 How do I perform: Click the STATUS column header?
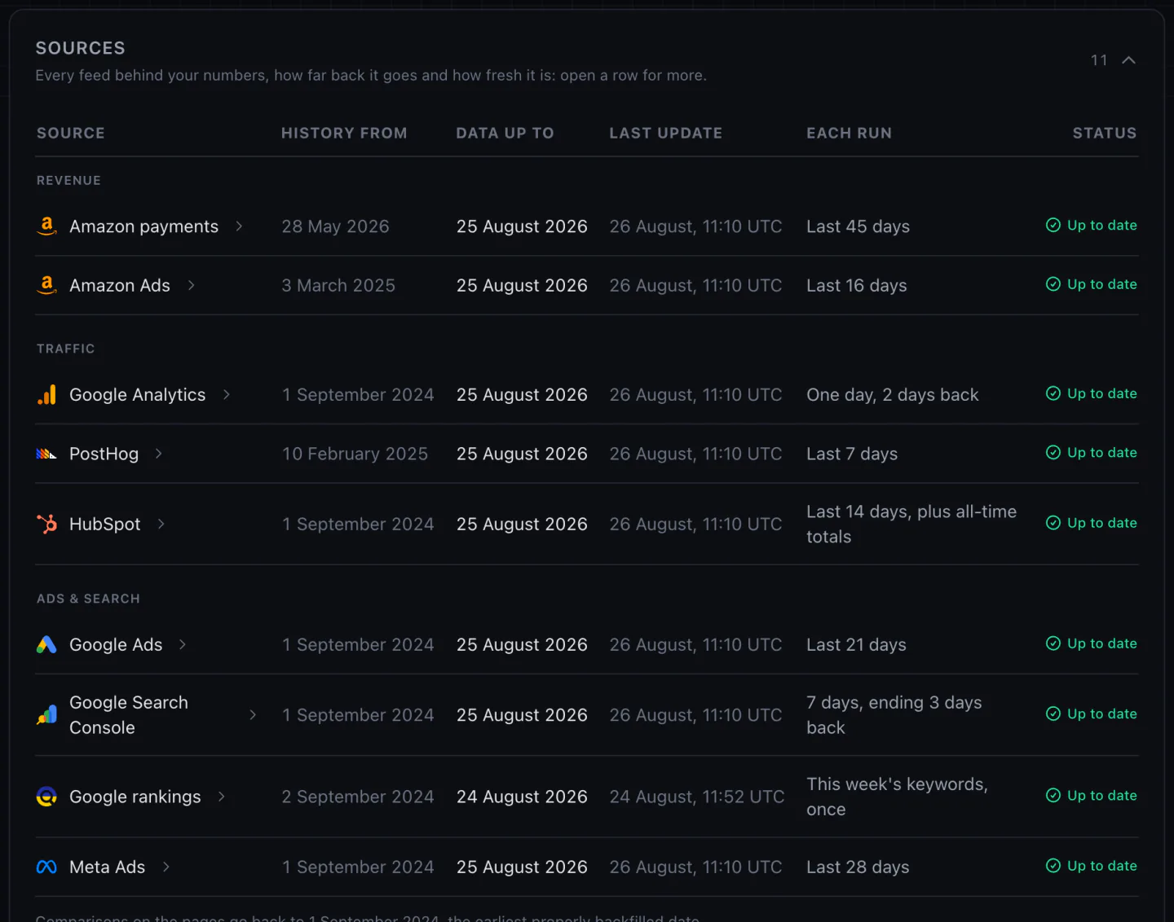(1104, 133)
